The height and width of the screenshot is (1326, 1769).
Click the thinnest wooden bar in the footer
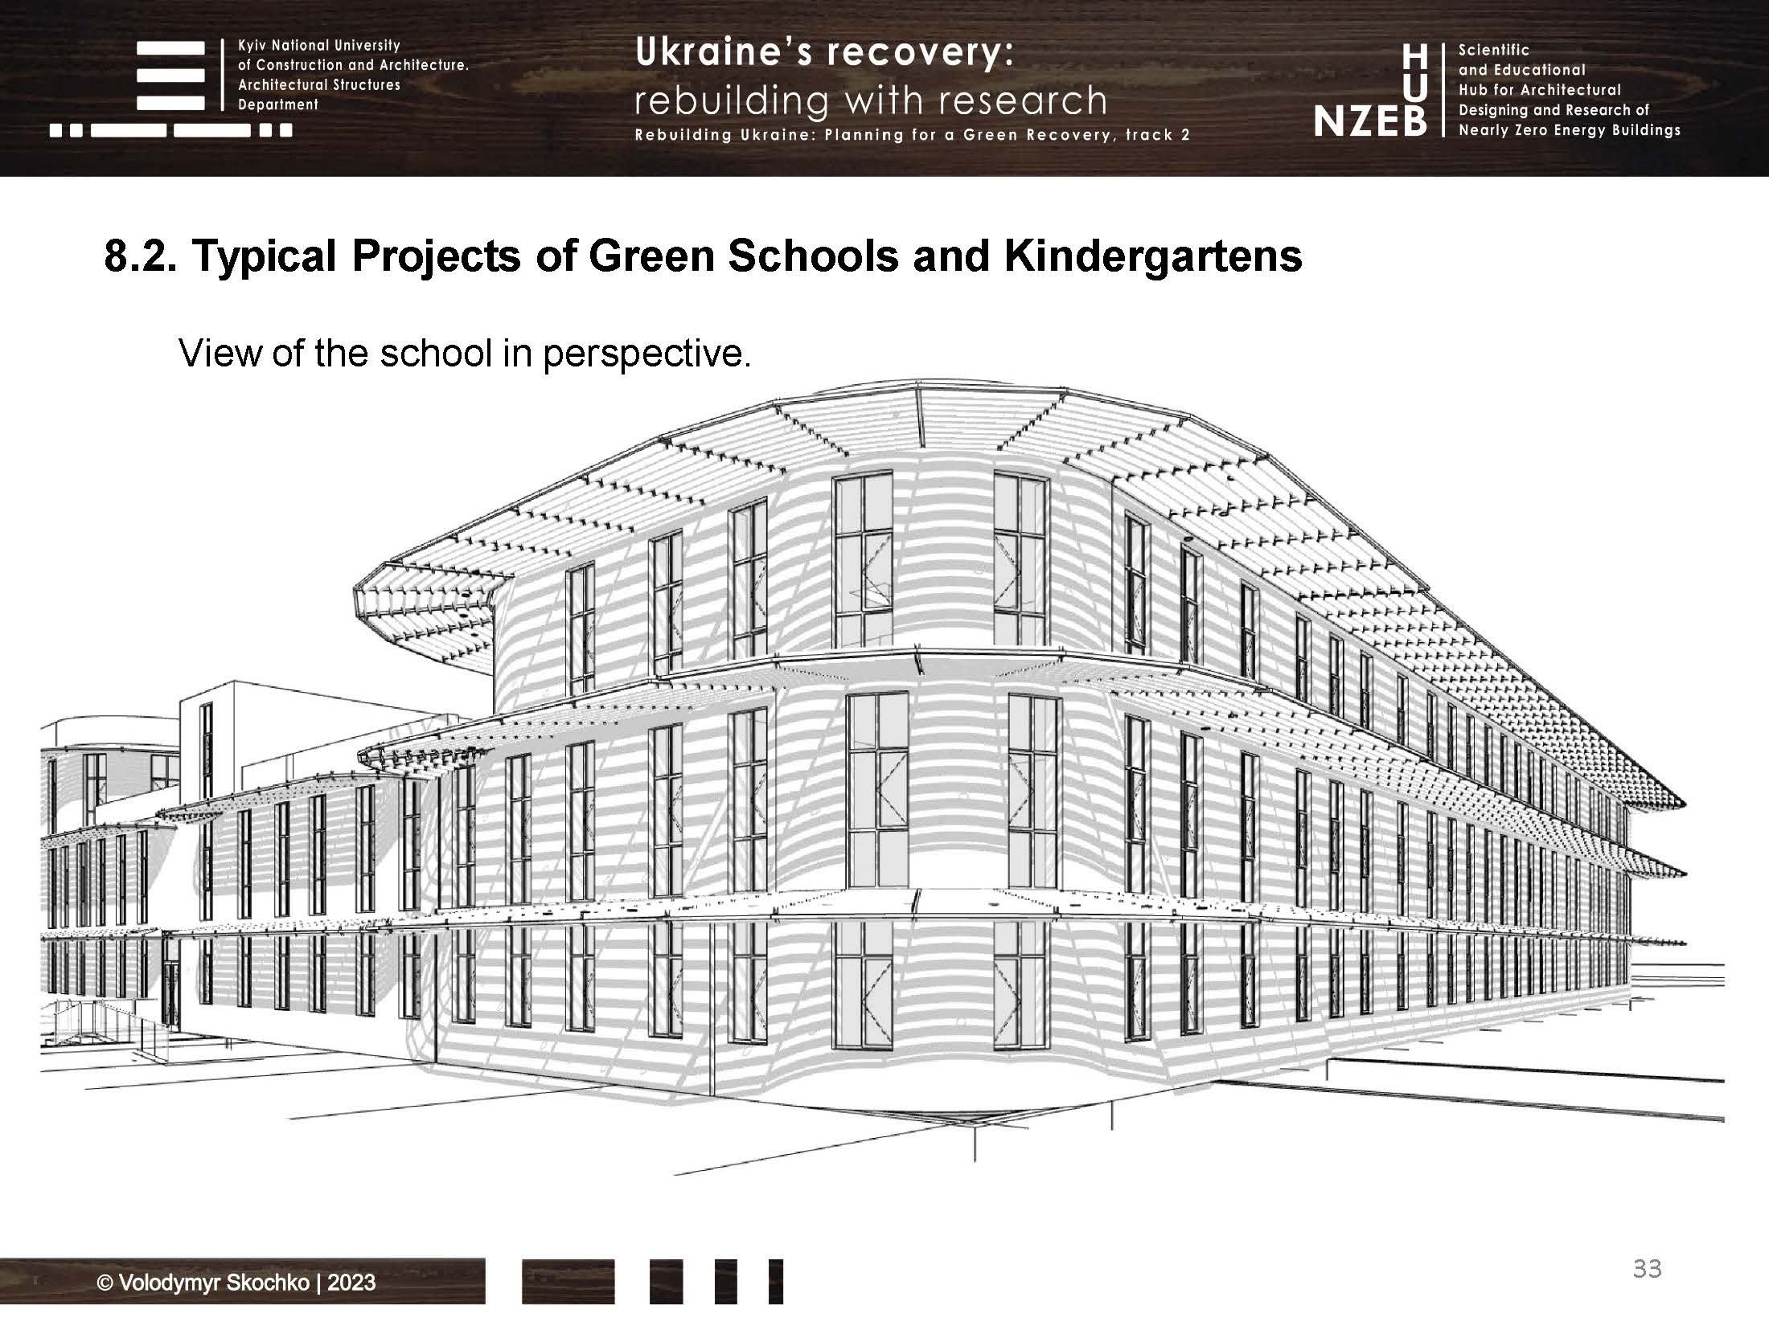coord(775,1281)
